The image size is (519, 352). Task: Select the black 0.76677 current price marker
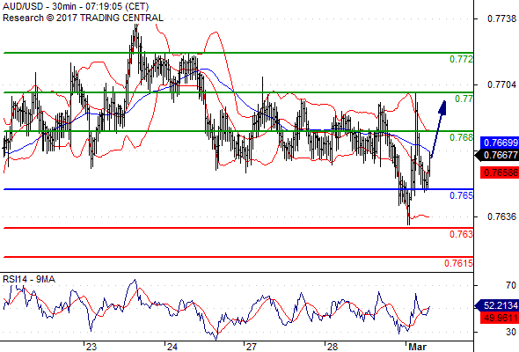497,155
